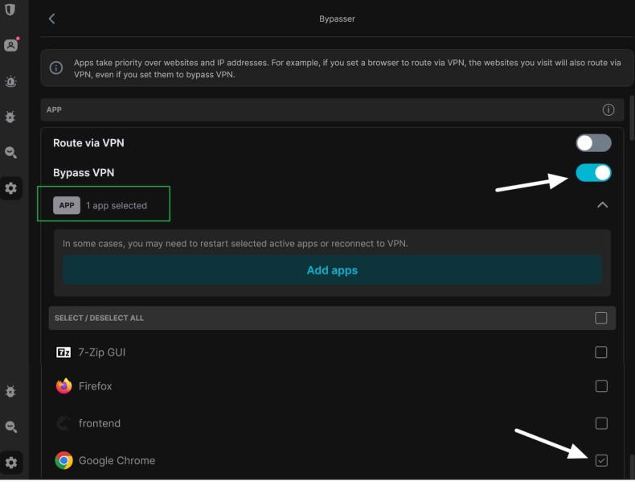
Task: Click the frontend app name
Action: (x=100, y=423)
